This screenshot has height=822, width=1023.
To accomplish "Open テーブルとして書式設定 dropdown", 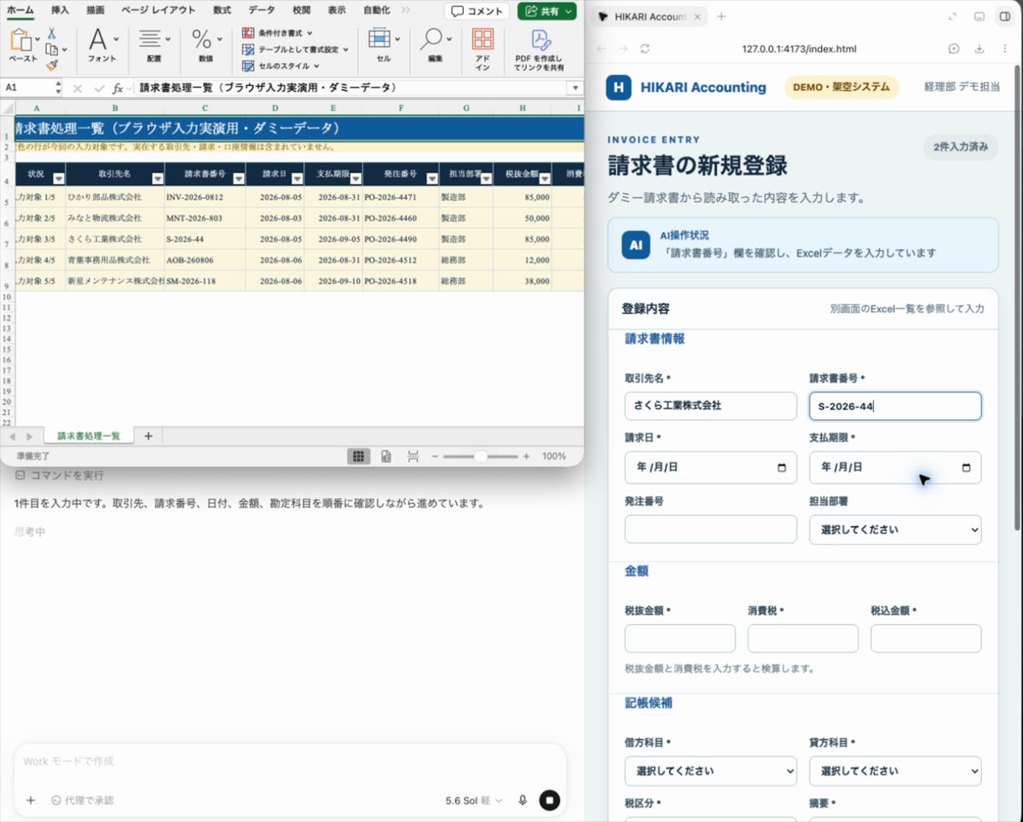I will pyautogui.click(x=295, y=49).
